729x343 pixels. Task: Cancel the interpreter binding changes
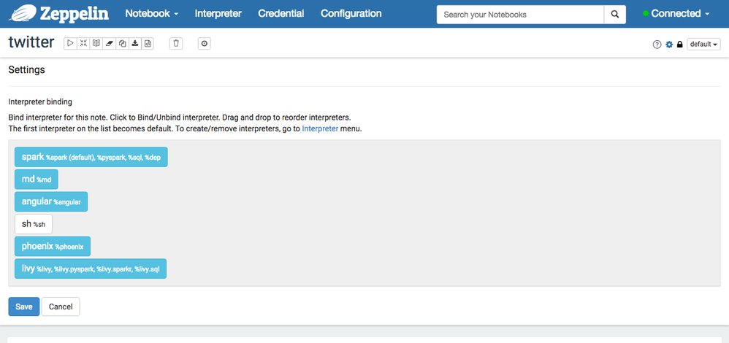(x=61, y=307)
